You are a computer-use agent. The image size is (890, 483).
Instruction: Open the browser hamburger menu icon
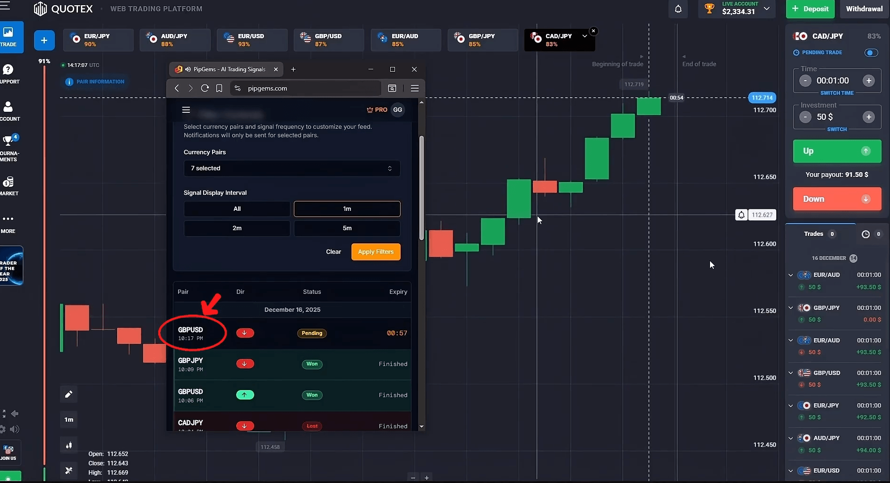click(x=415, y=88)
